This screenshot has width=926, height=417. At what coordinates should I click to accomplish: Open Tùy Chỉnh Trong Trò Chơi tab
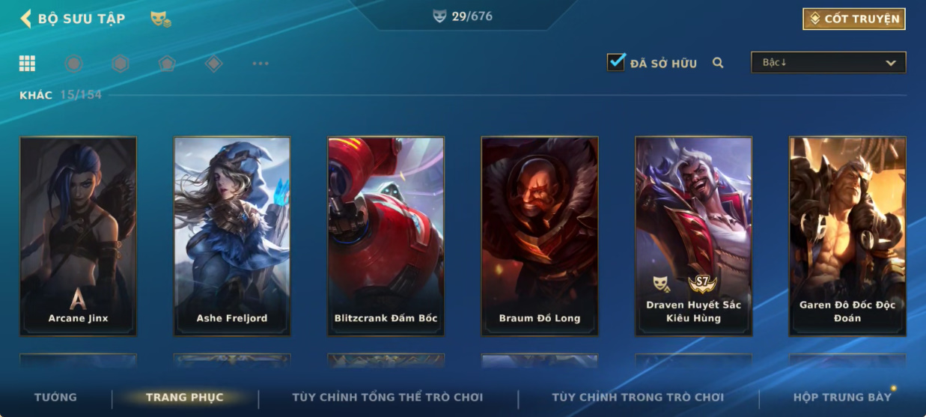(638, 398)
